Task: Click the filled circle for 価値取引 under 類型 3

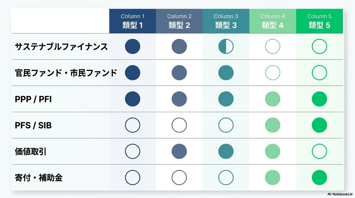Action: (226, 151)
